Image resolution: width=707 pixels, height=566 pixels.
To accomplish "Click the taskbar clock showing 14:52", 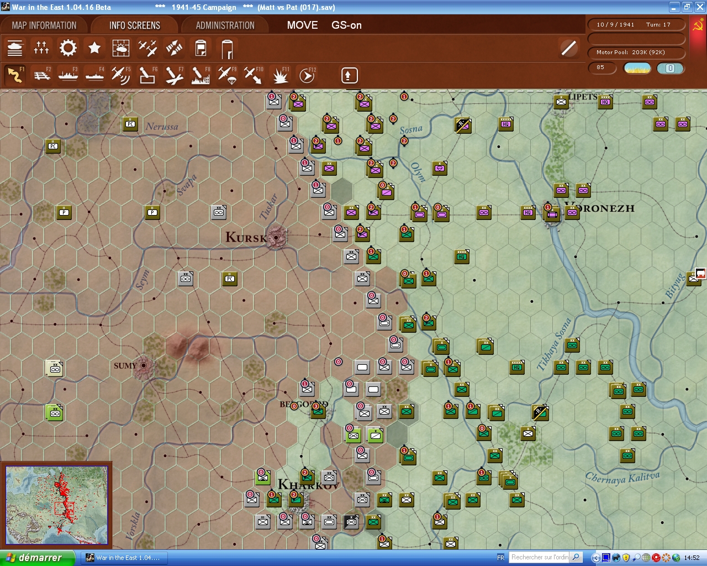I will click(x=692, y=558).
